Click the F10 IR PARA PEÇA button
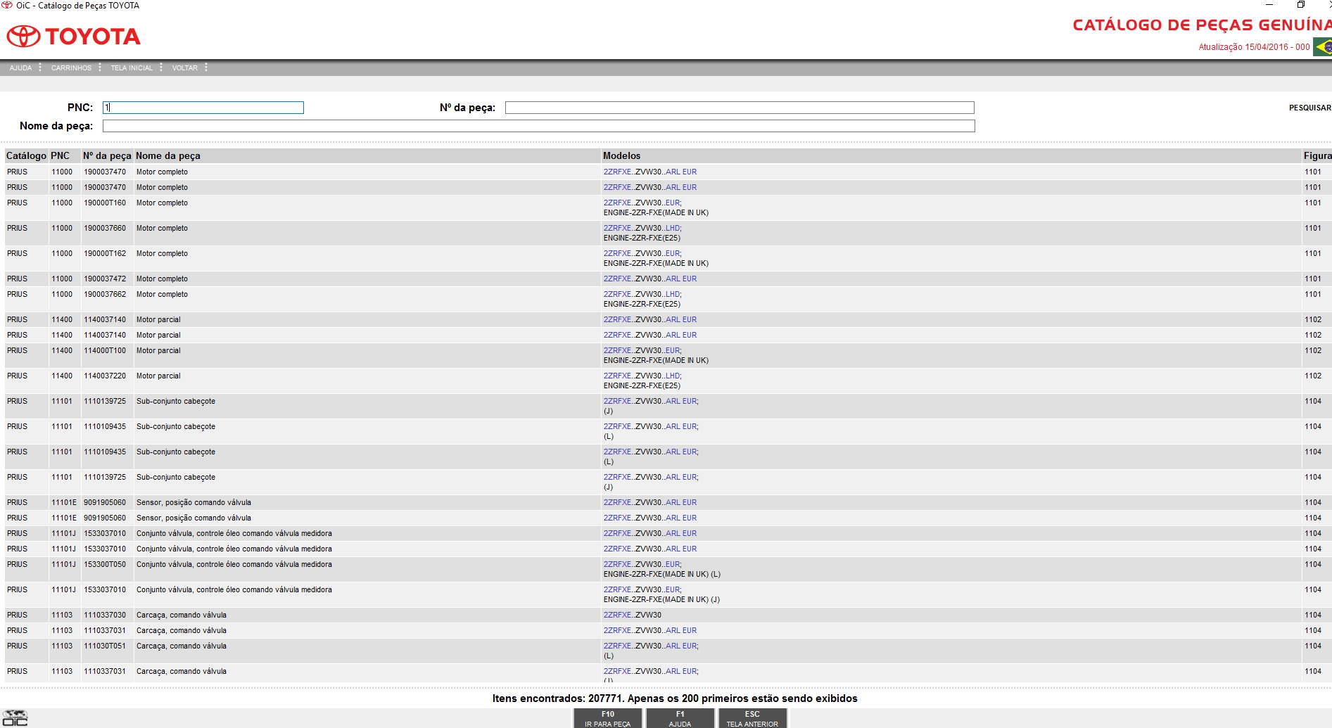 pos(608,718)
